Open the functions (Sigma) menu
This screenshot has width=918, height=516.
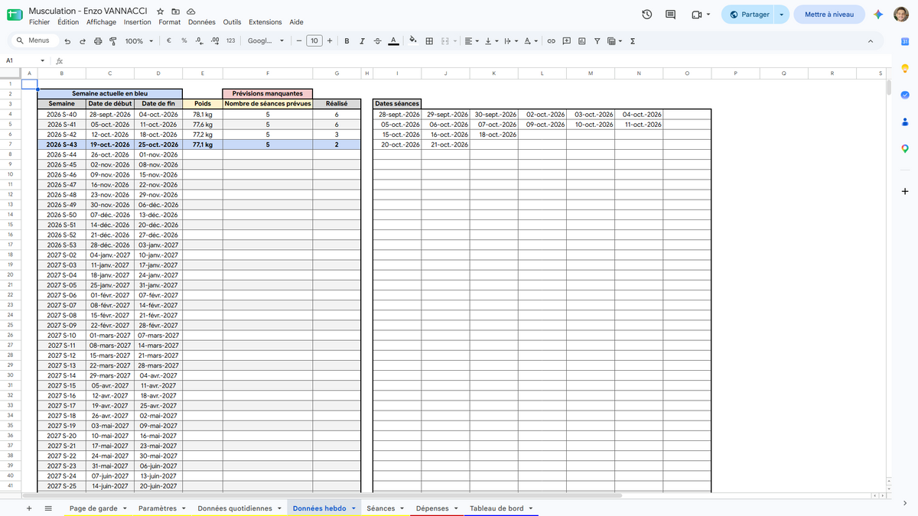633,41
